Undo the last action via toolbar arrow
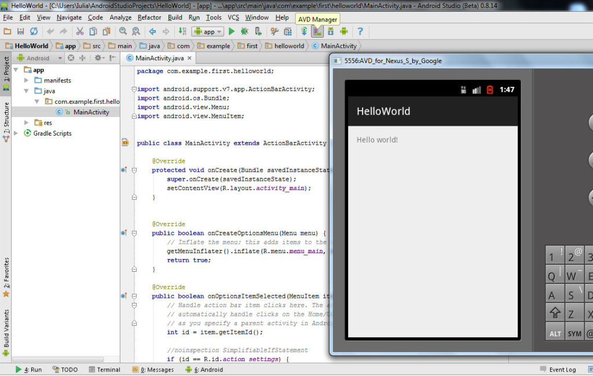593x376 pixels. point(50,32)
